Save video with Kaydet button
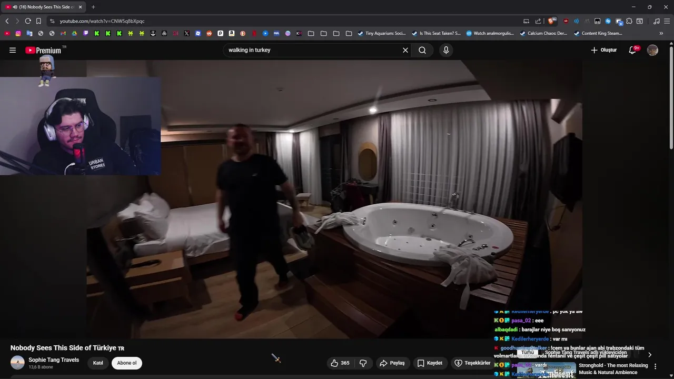Screen dimensions: 674x379 coord(430,363)
